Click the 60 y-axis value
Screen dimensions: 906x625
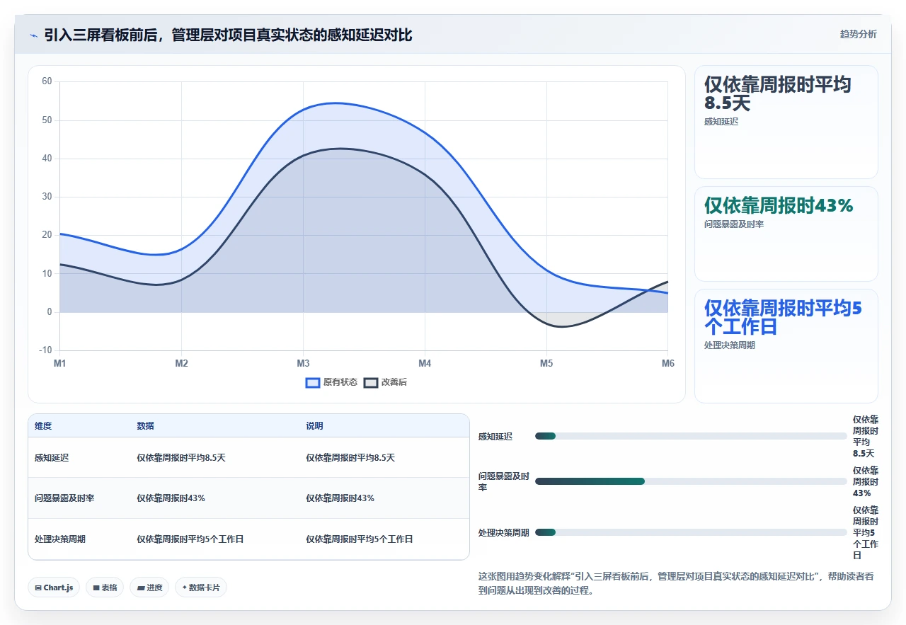tap(47, 81)
